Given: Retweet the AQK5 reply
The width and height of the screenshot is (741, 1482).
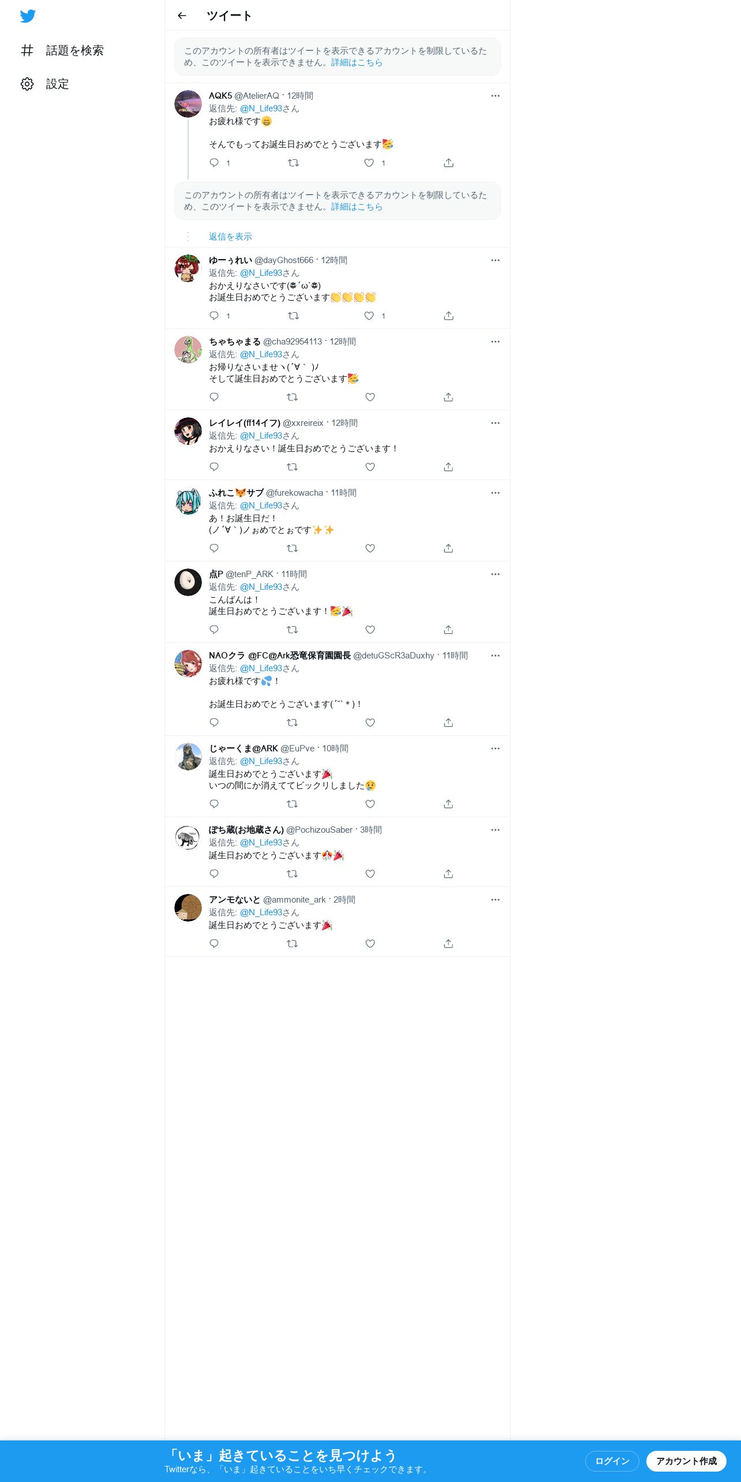Looking at the screenshot, I should [x=293, y=163].
